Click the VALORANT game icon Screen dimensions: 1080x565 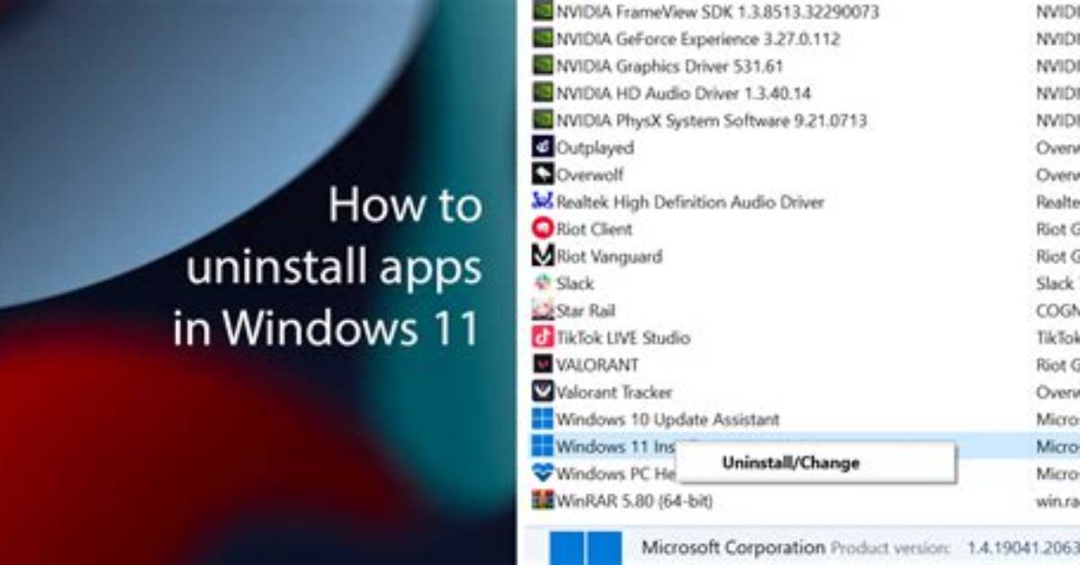543,364
